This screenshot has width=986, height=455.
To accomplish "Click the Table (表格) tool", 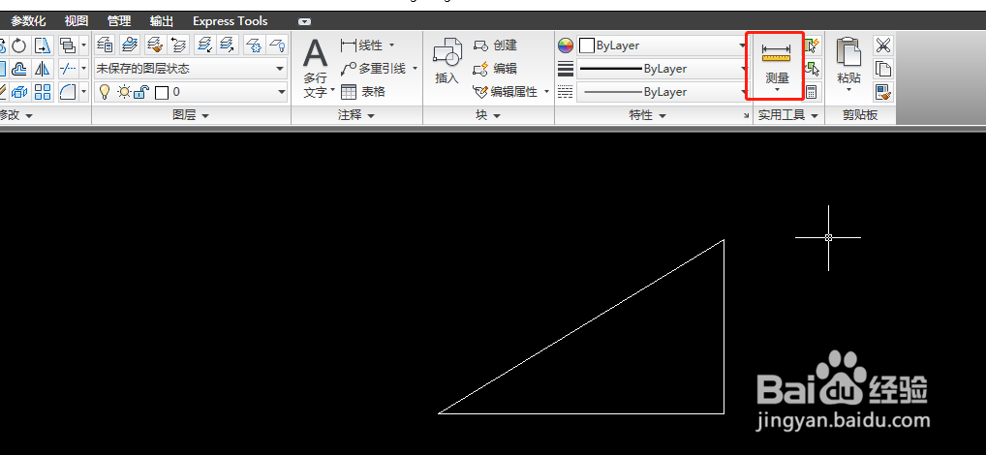I will [362, 92].
